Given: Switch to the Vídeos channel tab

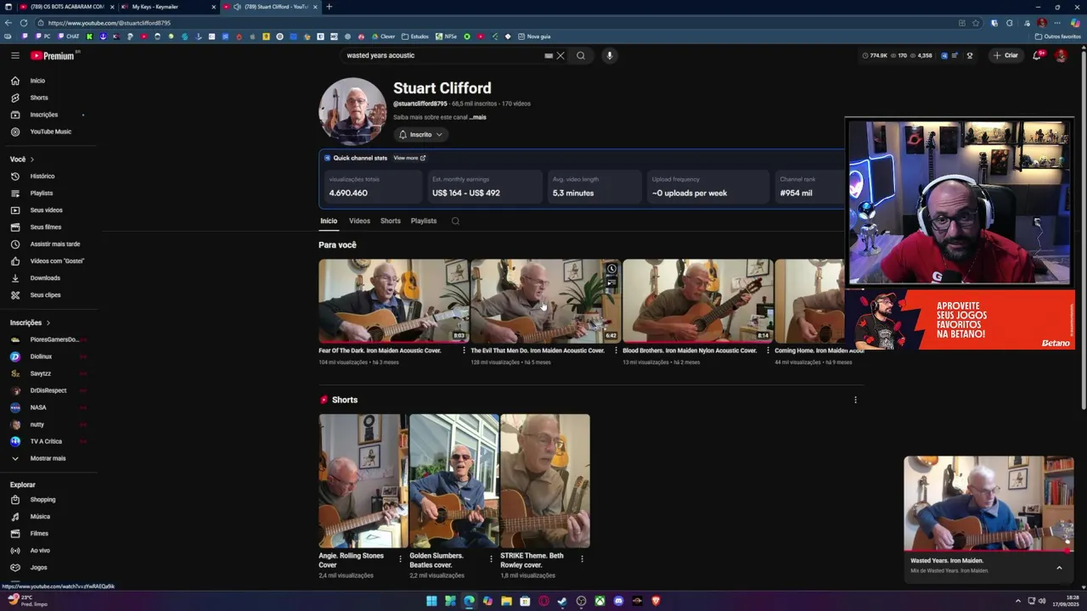Looking at the screenshot, I should 359,221.
